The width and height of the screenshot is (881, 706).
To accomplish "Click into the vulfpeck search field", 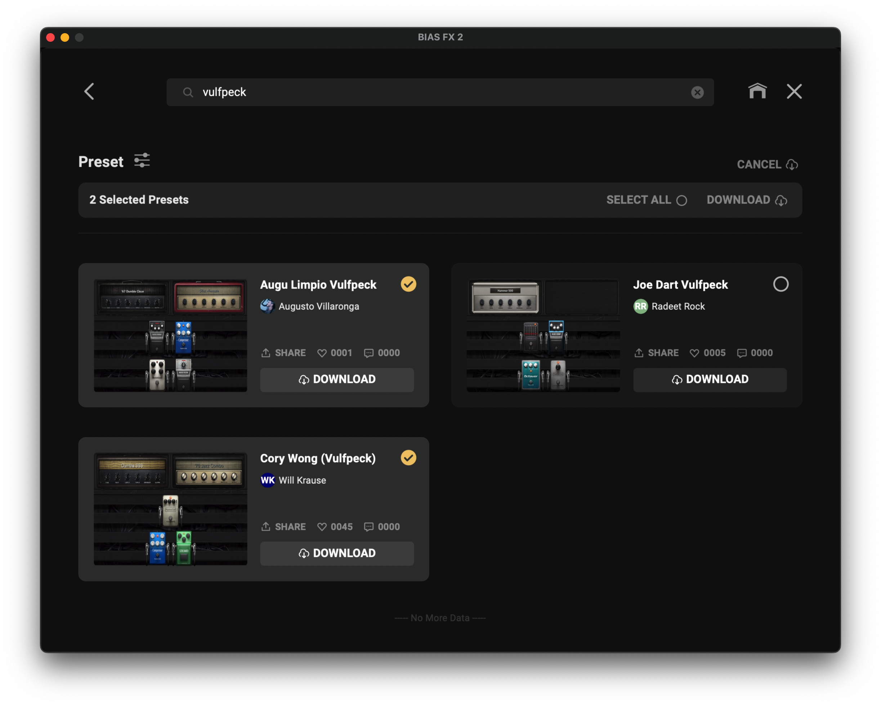I will [409, 92].
